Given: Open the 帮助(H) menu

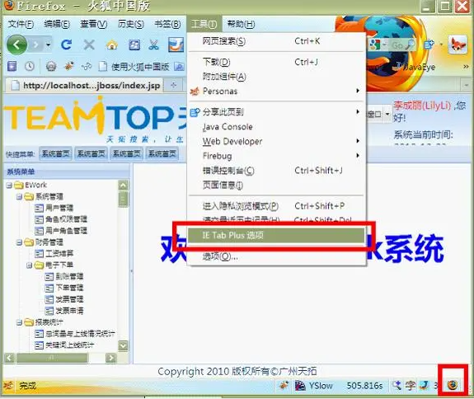Looking at the screenshot, I should [241, 24].
